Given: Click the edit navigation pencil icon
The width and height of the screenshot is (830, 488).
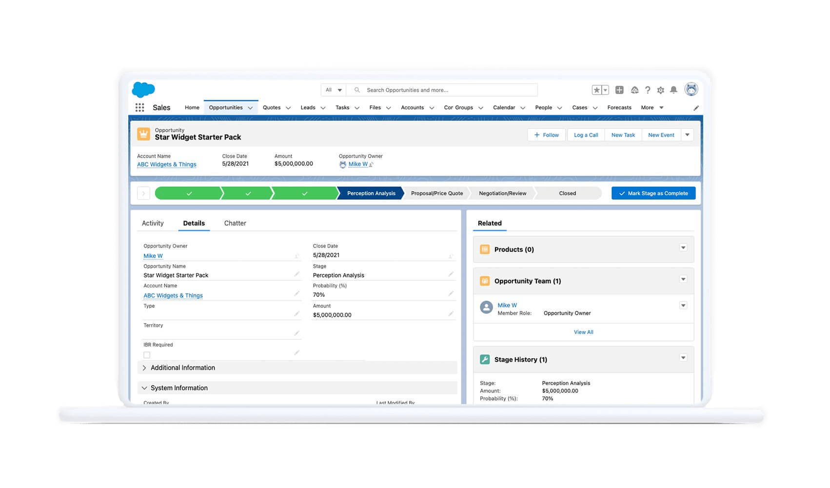Looking at the screenshot, I should pyautogui.click(x=696, y=108).
